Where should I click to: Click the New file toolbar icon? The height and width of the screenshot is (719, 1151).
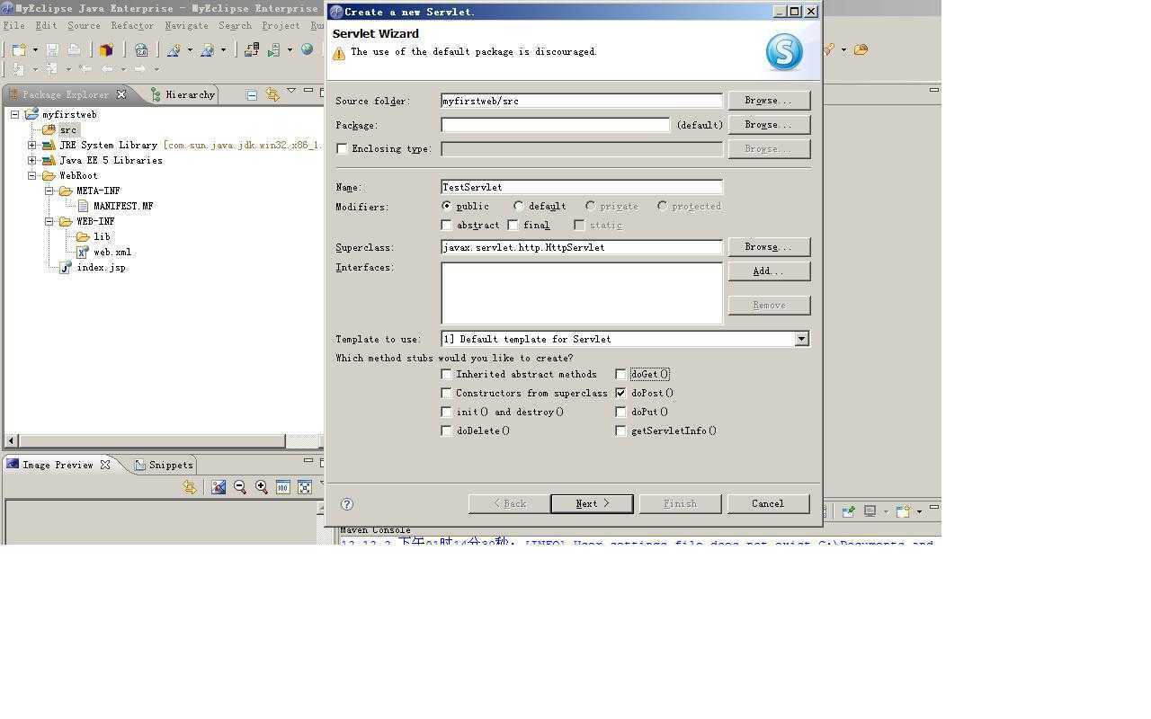19,49
